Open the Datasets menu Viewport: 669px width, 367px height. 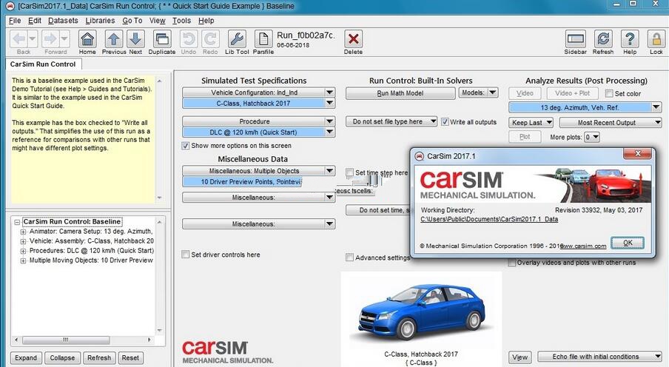(63, 21)
